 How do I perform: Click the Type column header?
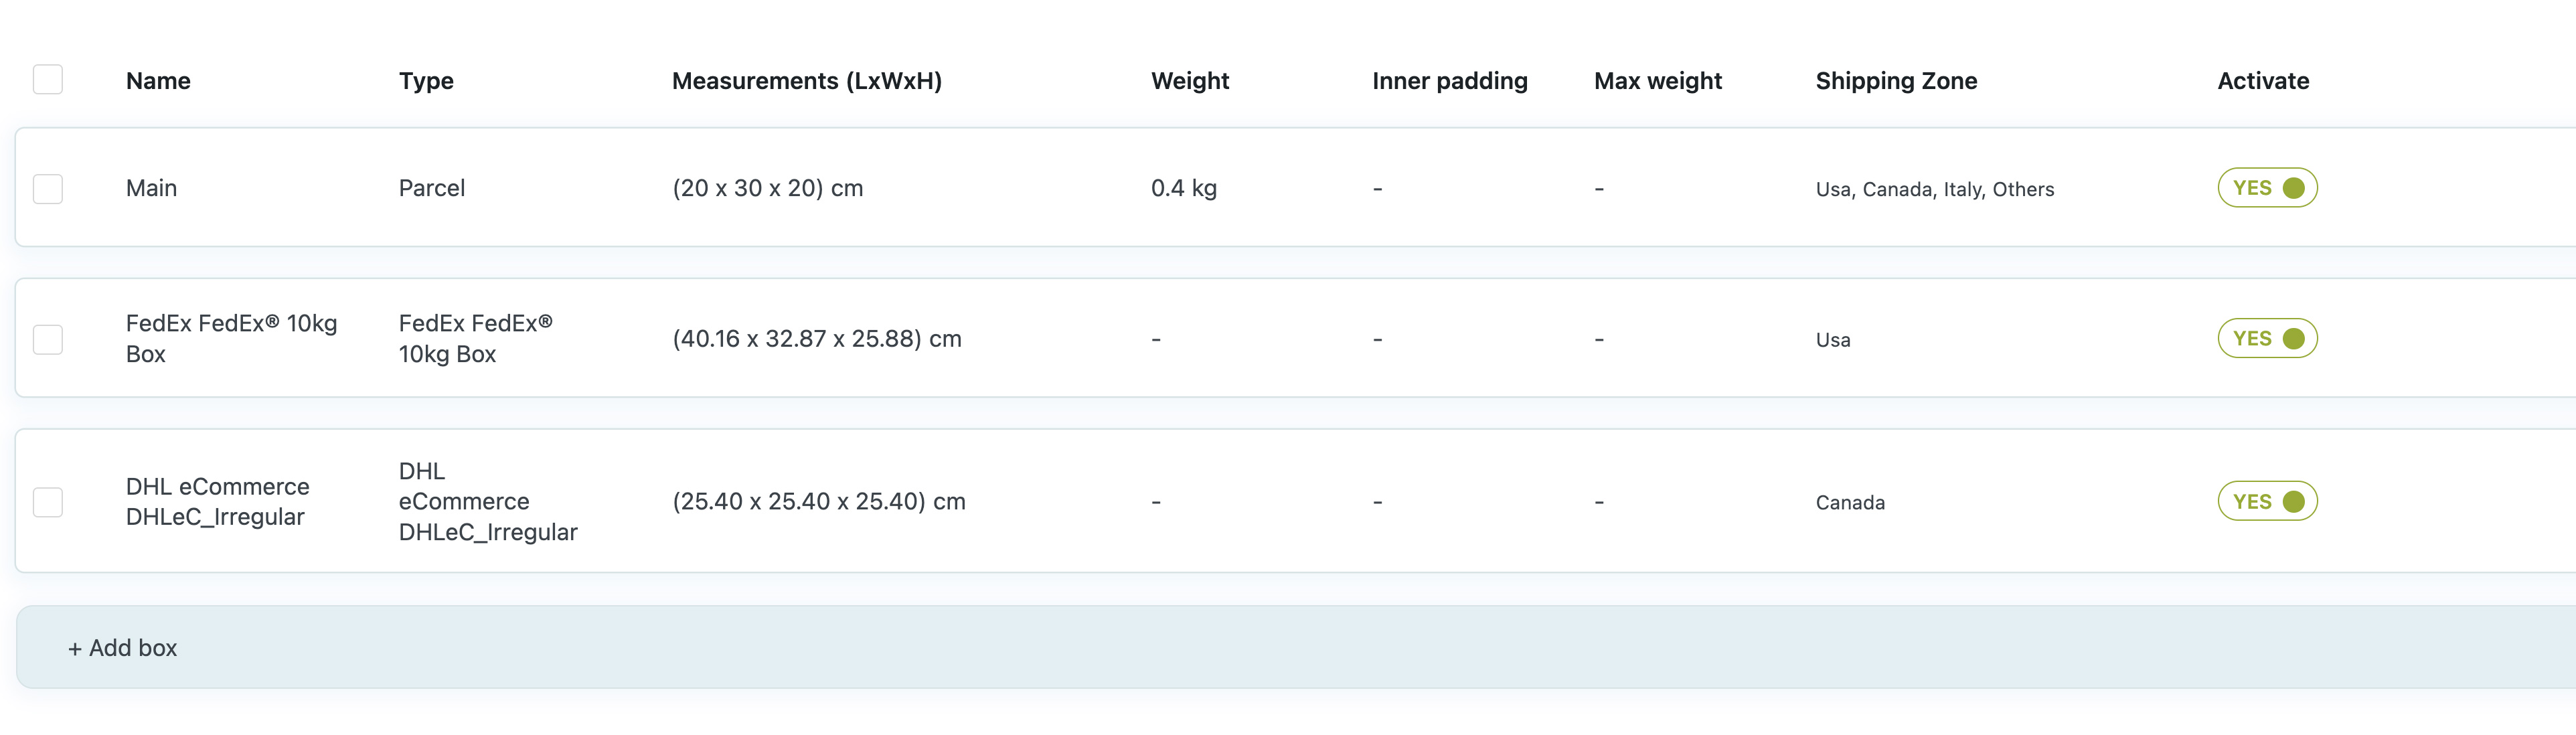click(426, 81)
